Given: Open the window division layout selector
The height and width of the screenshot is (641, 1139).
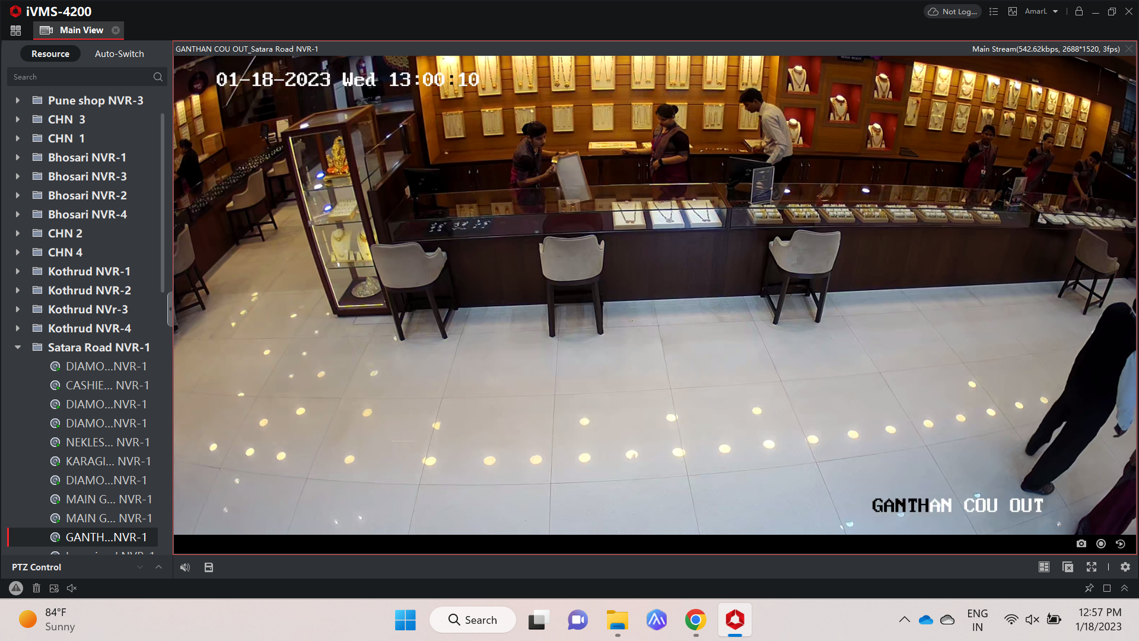Looking at the screenshot, I should point(1044,567).
